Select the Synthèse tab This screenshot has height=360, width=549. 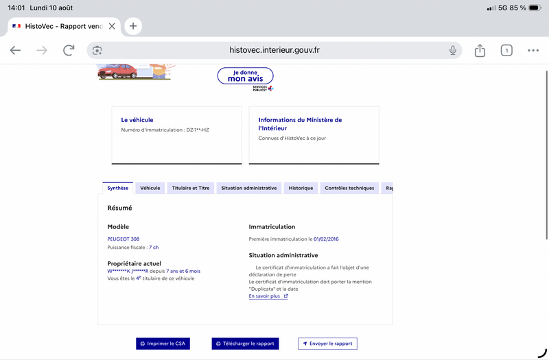coord(117,188)
